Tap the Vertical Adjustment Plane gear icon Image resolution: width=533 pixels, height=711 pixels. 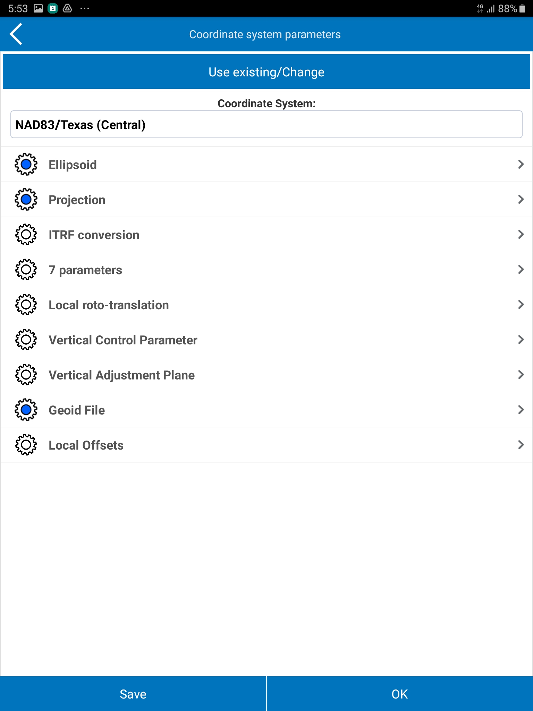[26, 375]
